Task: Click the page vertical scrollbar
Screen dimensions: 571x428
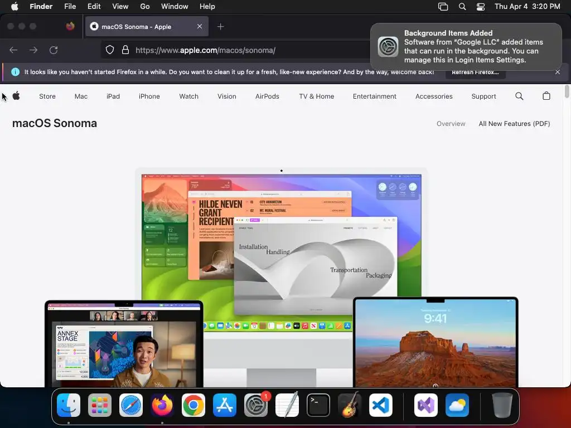Action: pos(567,91)
